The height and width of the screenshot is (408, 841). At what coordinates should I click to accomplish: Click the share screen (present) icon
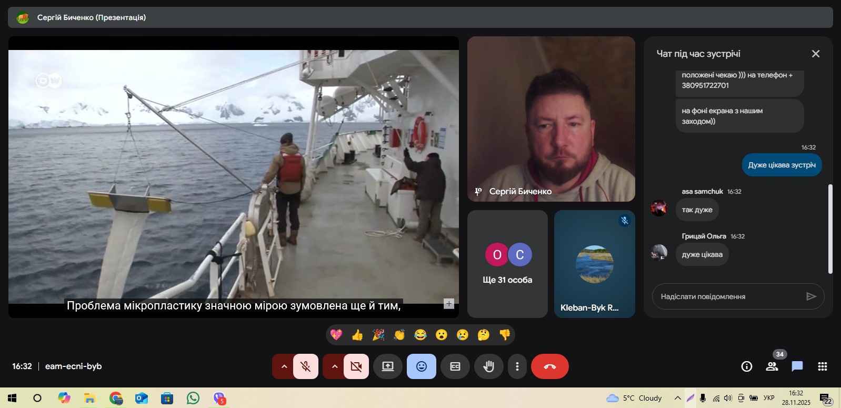(x=388, y=366)
